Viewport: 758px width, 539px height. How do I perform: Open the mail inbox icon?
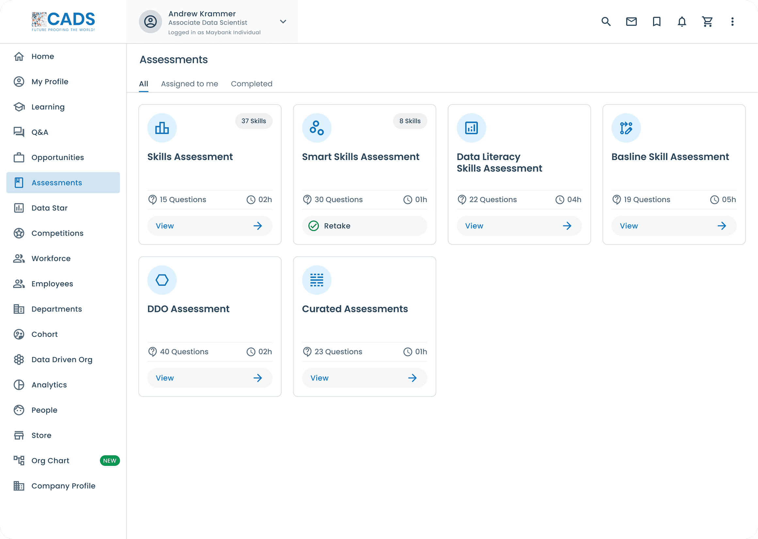click(x=631, y=22)
